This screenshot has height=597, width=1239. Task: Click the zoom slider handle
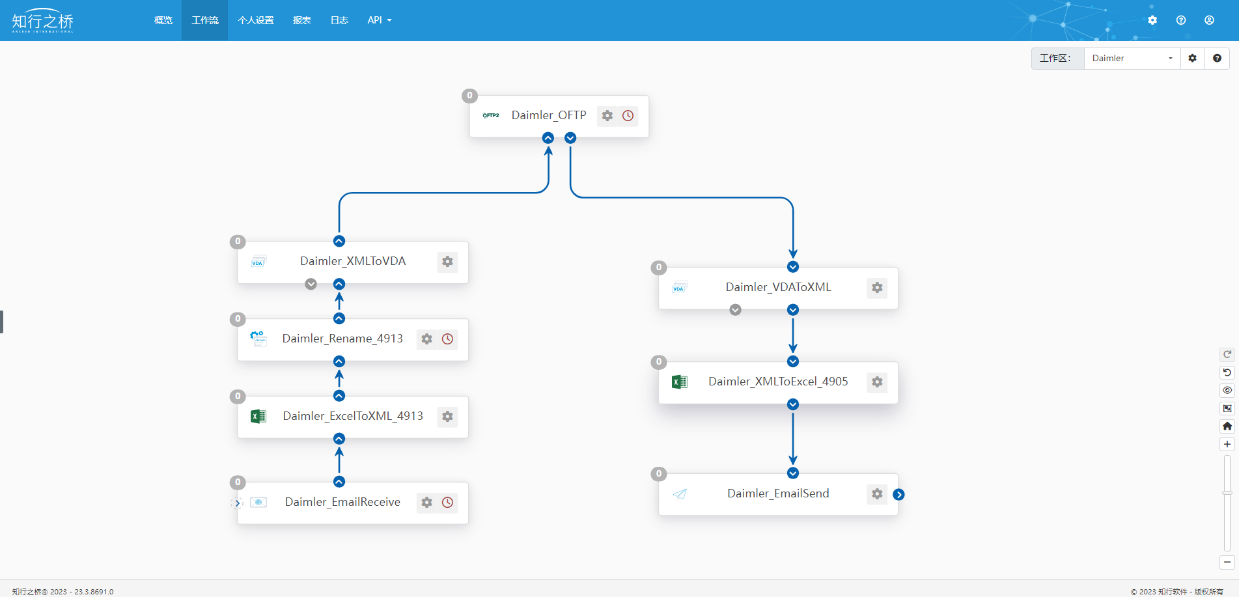coord(1227,493)
